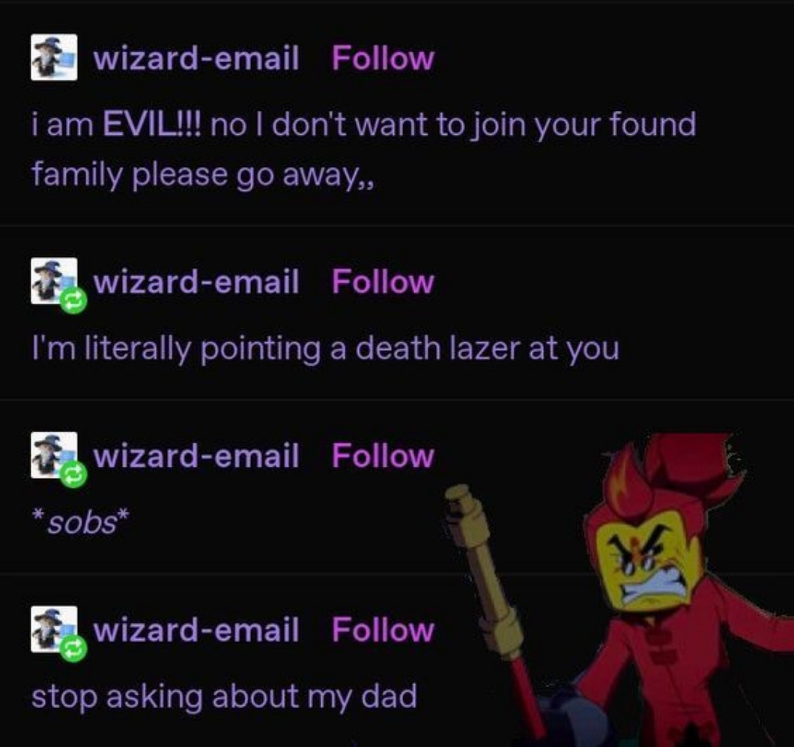The width and height of the screenshot is (794, 747).
Task: Open wizard avatar on the death lazer post
Action: (x=54, y=281)
